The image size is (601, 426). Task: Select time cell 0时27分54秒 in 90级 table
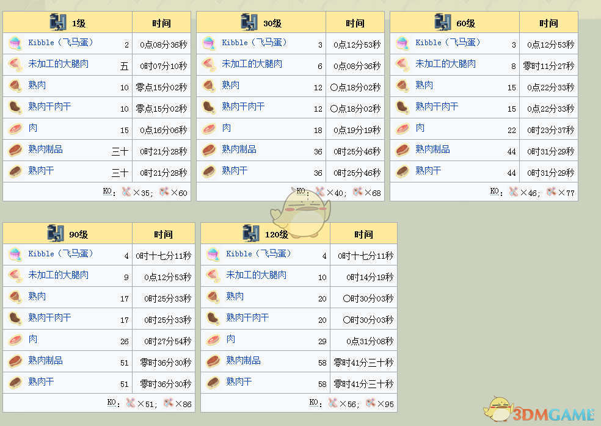tap(167, 341)
